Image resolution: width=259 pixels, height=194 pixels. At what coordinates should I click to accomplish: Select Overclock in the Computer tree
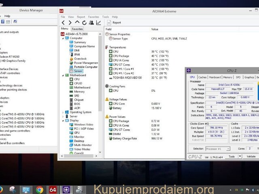tap(80, 59)
